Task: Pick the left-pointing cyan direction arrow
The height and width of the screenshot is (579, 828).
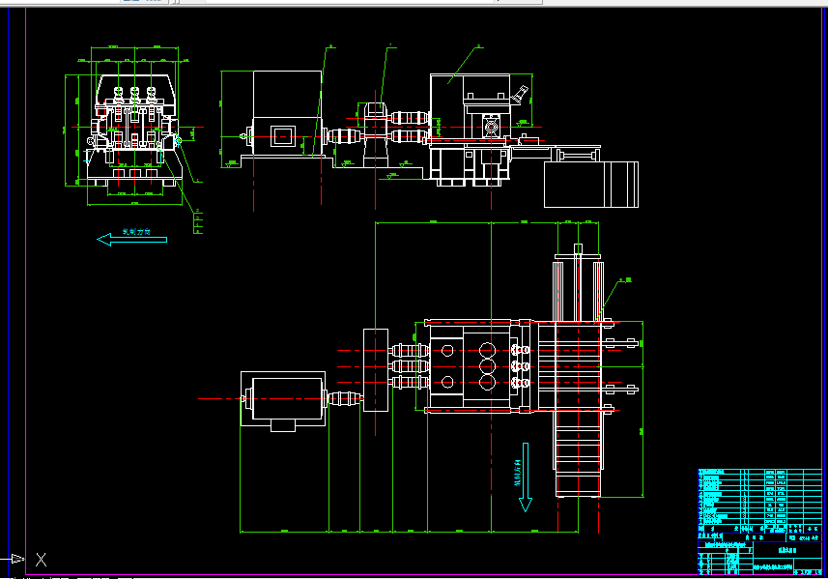Action: [132, 240]
